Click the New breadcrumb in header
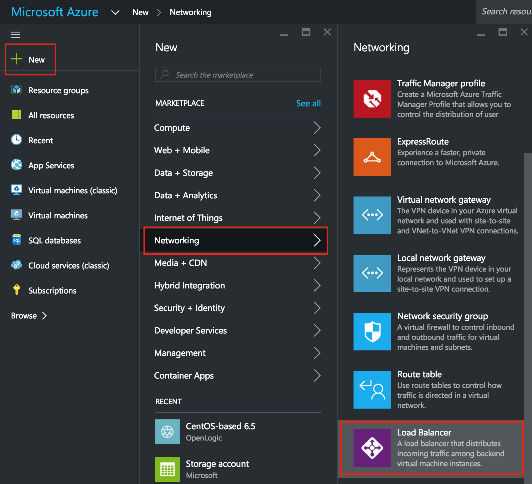The height and width of the screenshot is (484, 532). (140, 12)
